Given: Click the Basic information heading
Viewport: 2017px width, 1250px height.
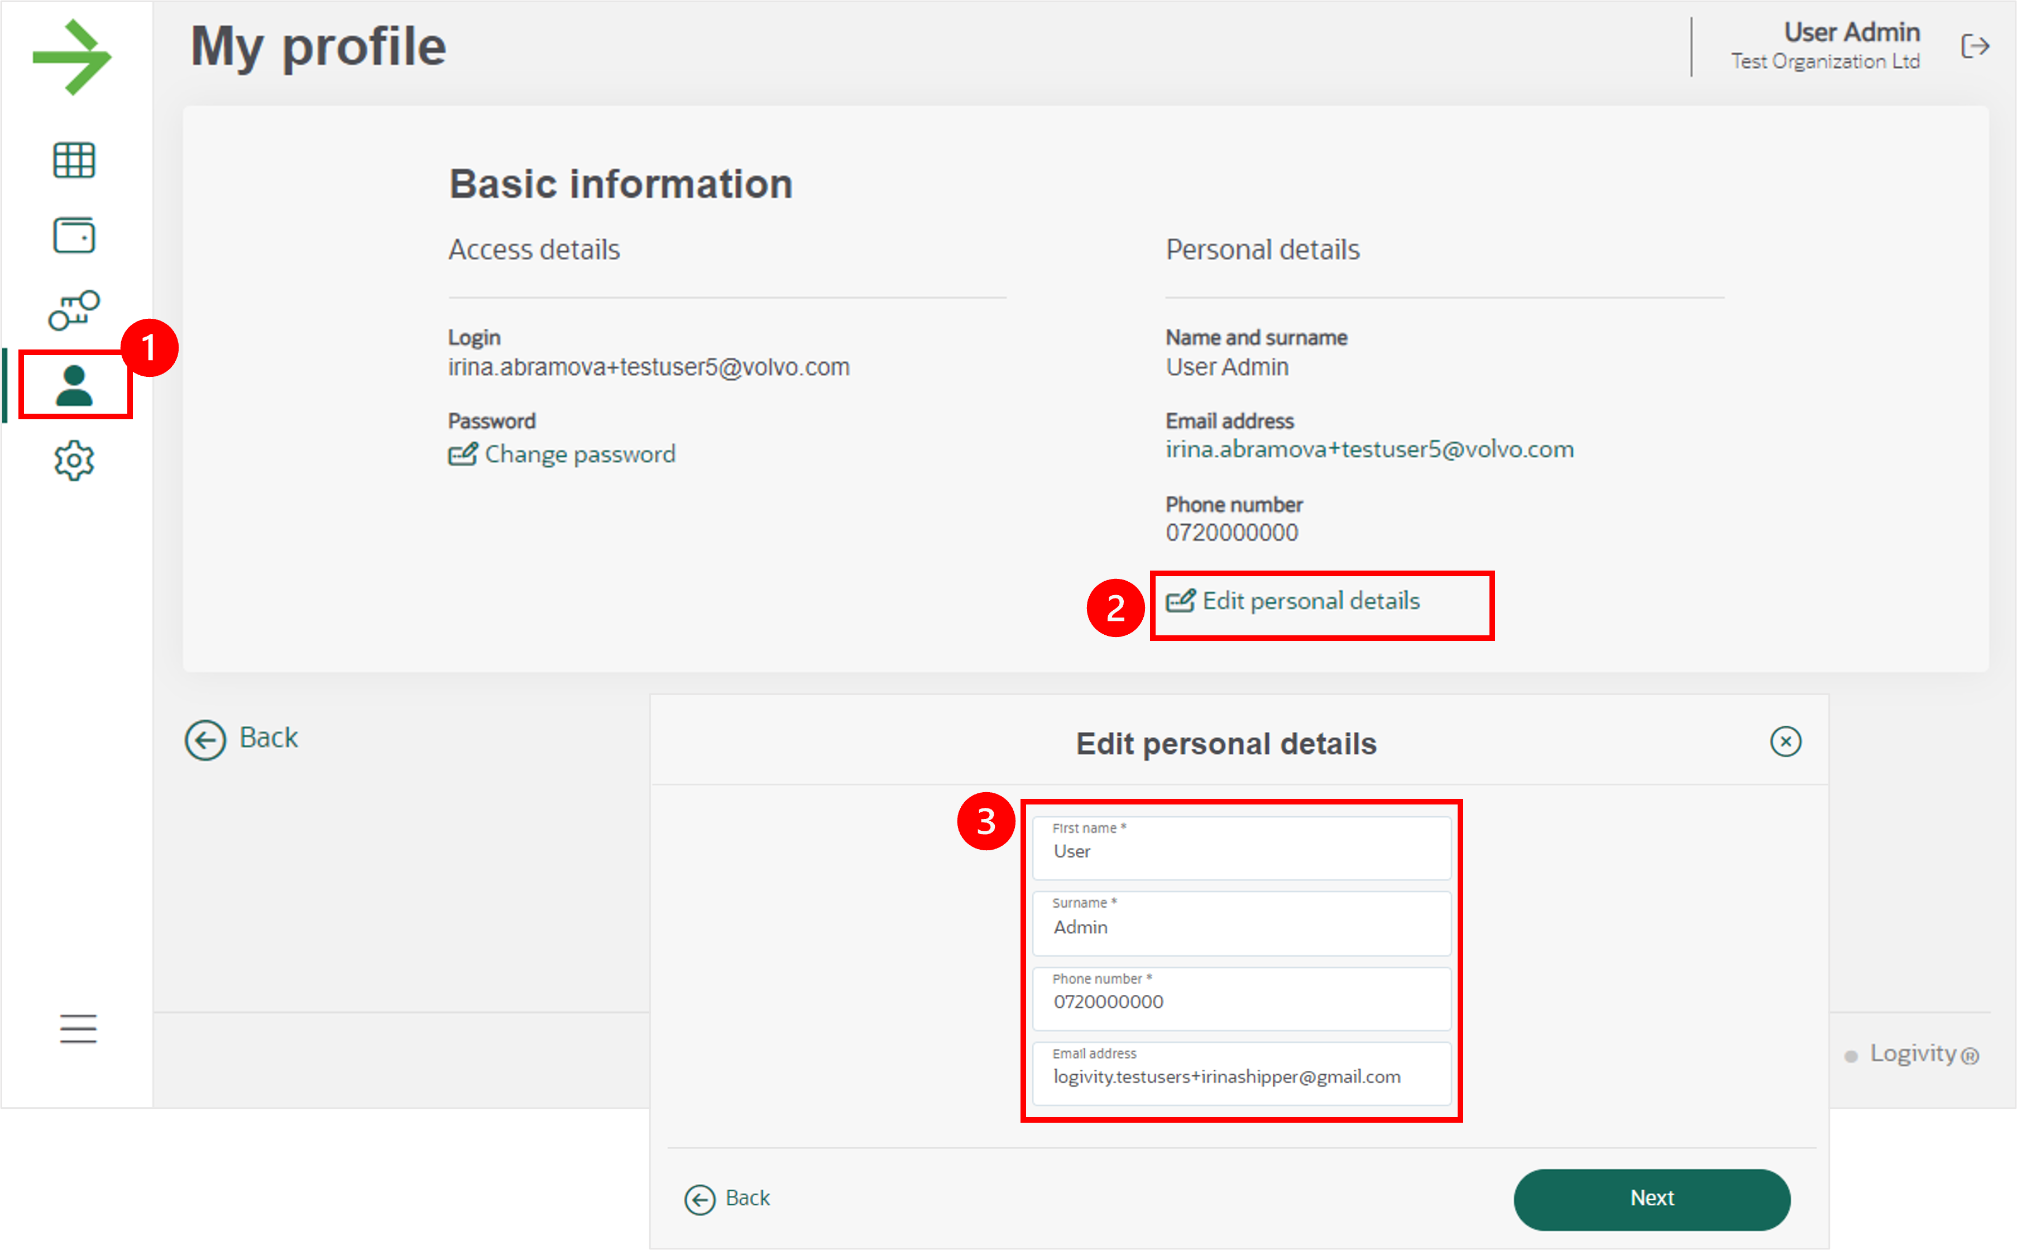Looking at the screenshot, I should pos(621,184).
